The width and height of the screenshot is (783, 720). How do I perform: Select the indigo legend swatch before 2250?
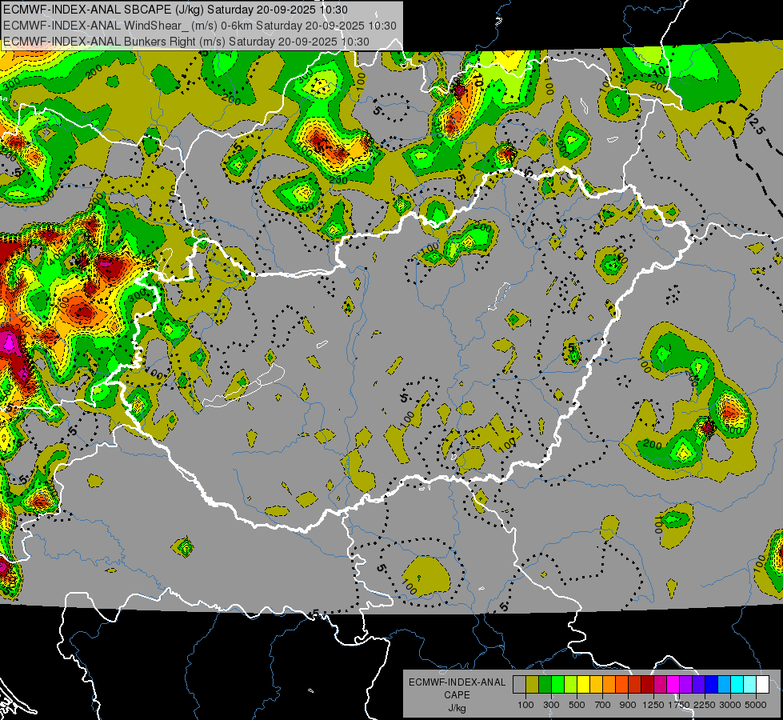[698, 685]
